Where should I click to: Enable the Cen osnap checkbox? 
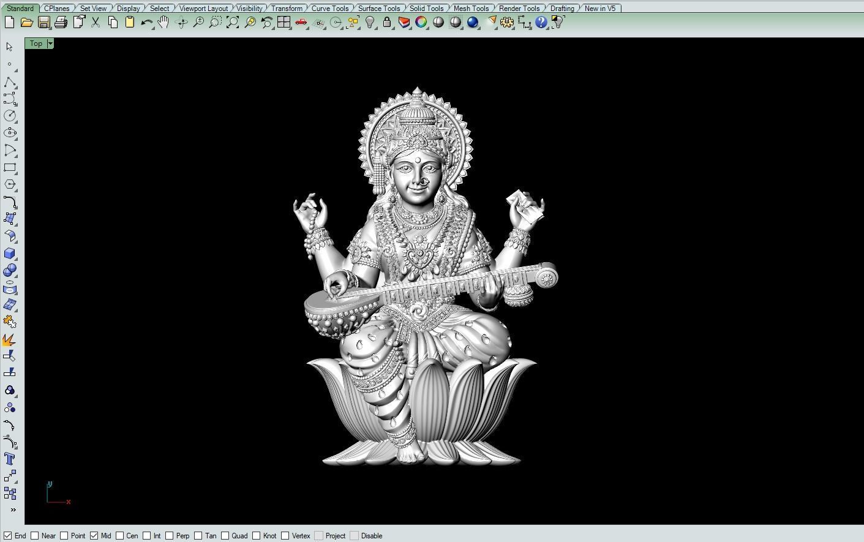click(x=120, y=535)
